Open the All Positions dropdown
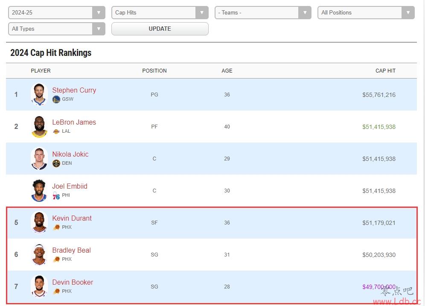The height and width of the screenshot is (306, 425). point(366,12)
